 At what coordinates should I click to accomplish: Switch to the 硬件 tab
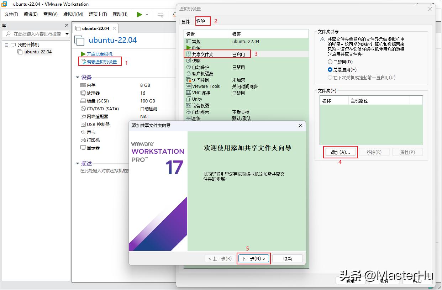click(x=186, y=21)
